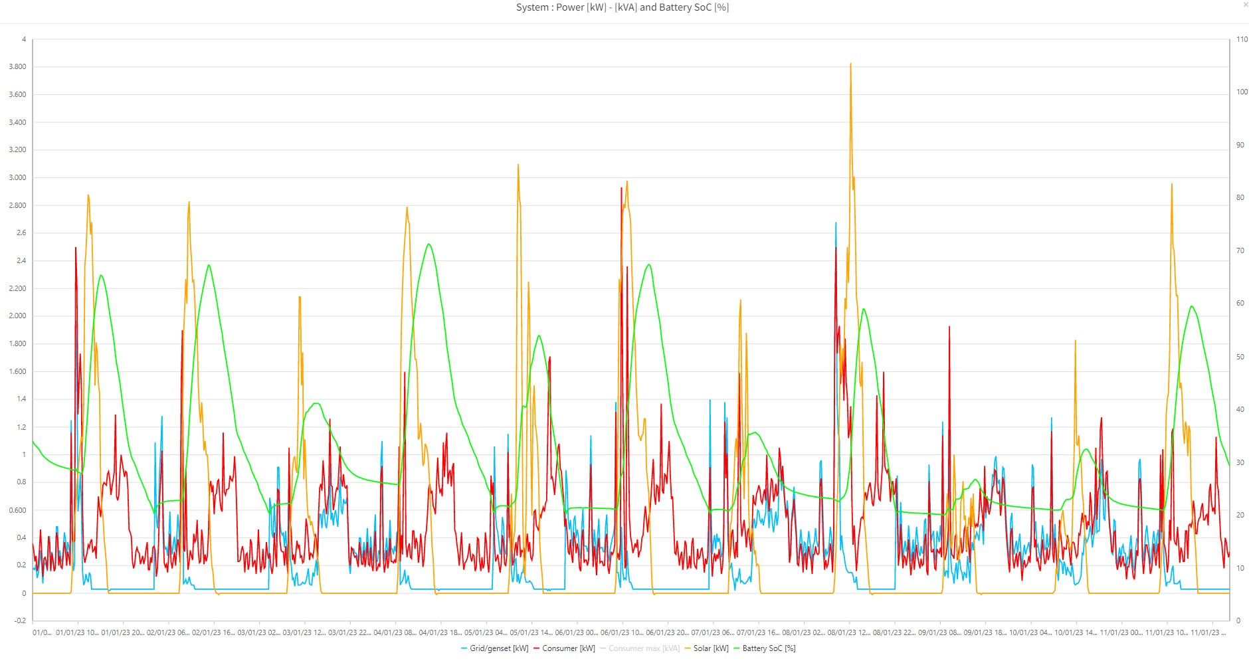Image resolution: width=1249 pixels, height=661 pixels.
Task: Click the x-axis label "08/01/23 12..."
Action: tap(849, 632)
